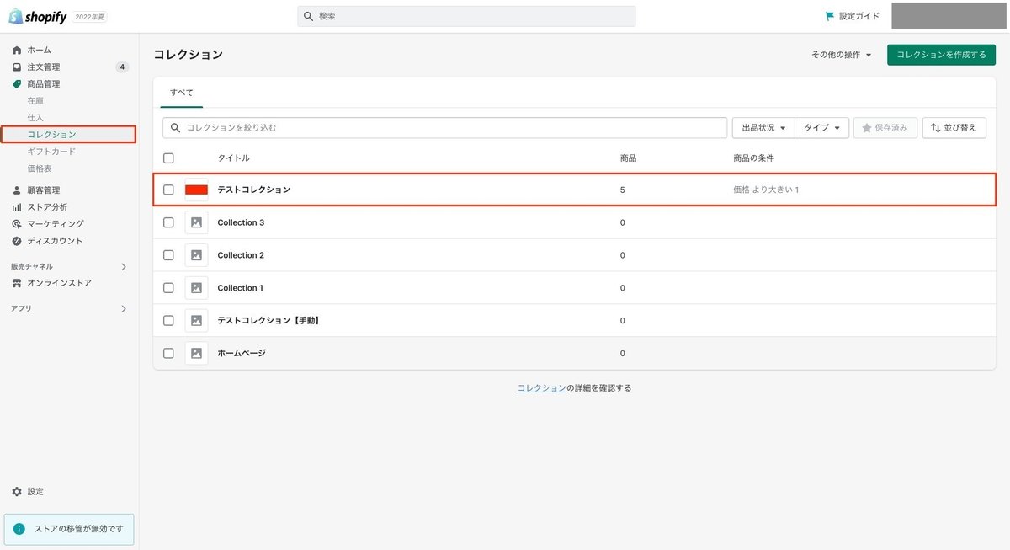Click the orders inbox icon (注文管理)
Image resolution: width=1010 pixels, height=550 pixels.
(17, 67)
